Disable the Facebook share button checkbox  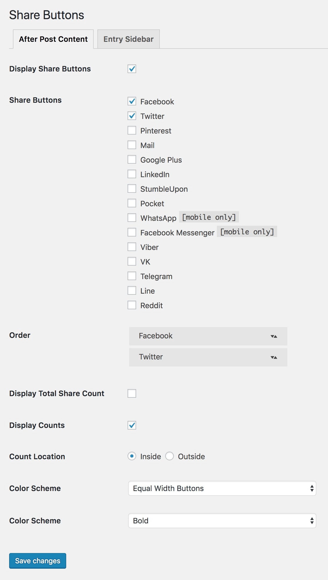(x=132, y=101)
